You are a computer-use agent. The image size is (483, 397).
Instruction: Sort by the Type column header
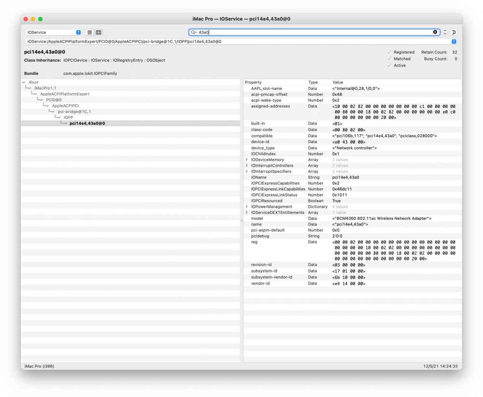point(319,82)
